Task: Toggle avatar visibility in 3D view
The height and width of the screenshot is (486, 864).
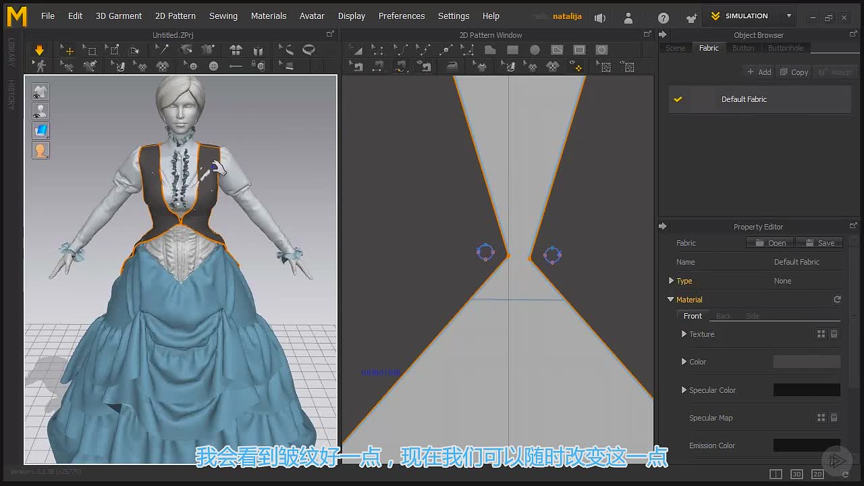Action: [x=40, y=111]
